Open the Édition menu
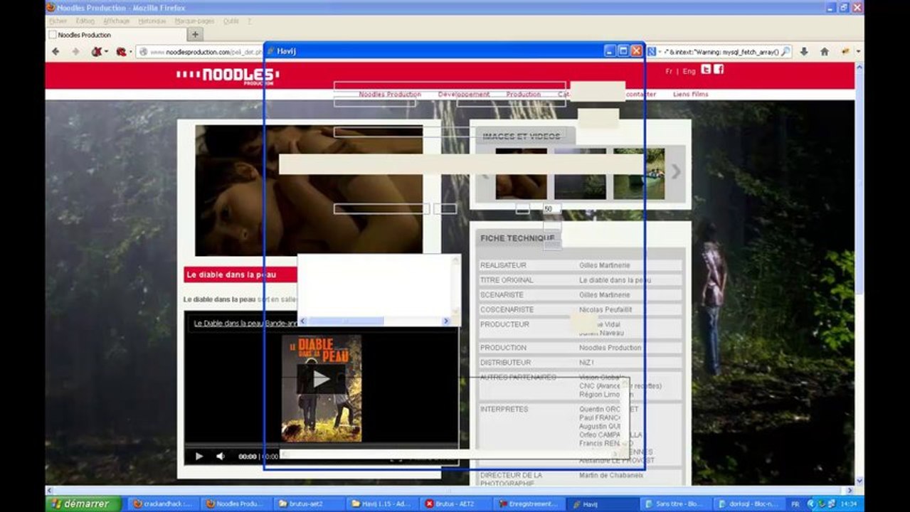Image resolution: width=910 pixels, height=512 pixels. click(85, 21)
